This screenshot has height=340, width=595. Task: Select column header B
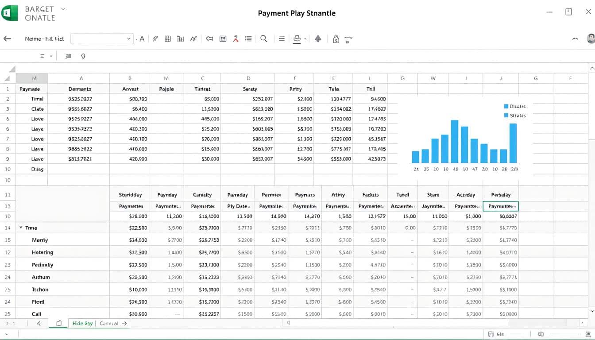[130, 78]
